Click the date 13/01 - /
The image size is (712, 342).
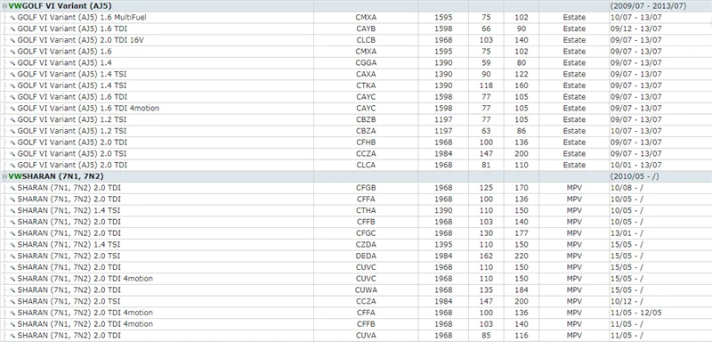click(x=627, y=233)
